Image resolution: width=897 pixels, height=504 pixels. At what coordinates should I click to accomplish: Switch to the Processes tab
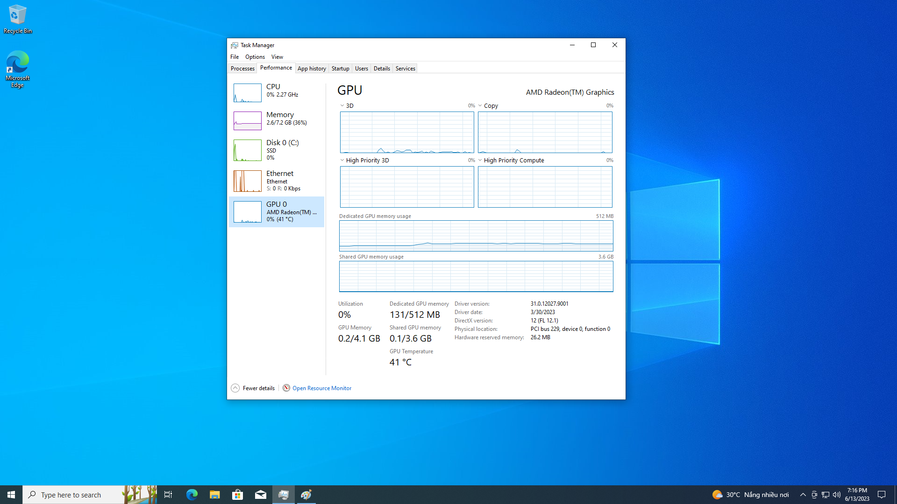(x=243, y=68)
